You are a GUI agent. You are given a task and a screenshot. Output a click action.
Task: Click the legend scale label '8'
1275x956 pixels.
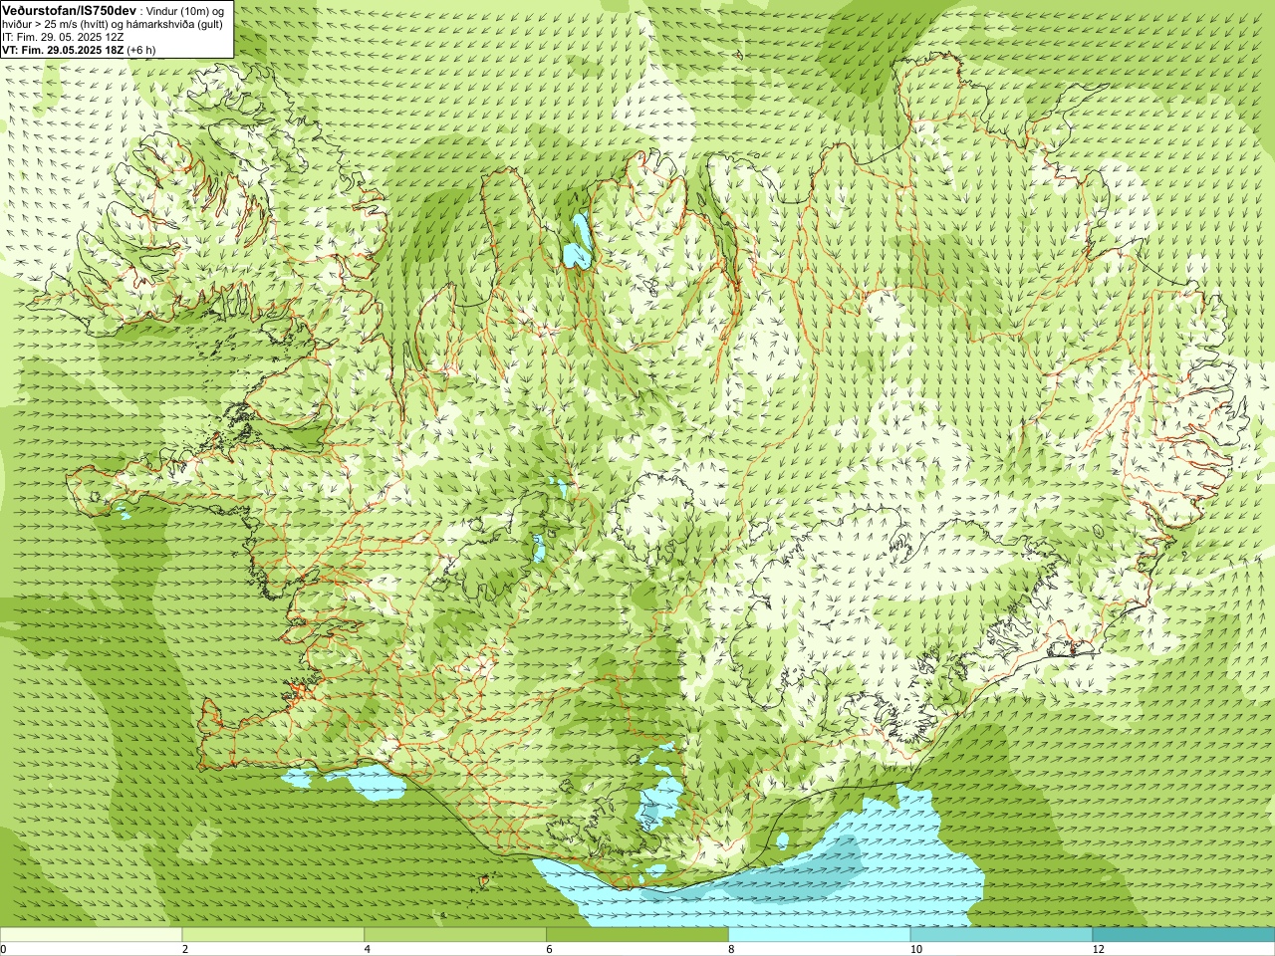click(x=731, y=949)
